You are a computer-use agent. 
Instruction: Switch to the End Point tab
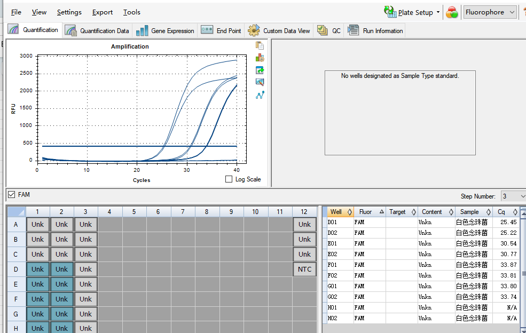(221, 30)
